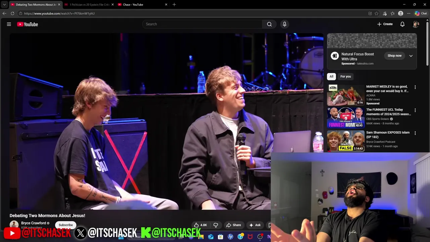Open options for MARKET MEDLEY ad video
The width and height of the screenshot is (430, 242).
415,87
